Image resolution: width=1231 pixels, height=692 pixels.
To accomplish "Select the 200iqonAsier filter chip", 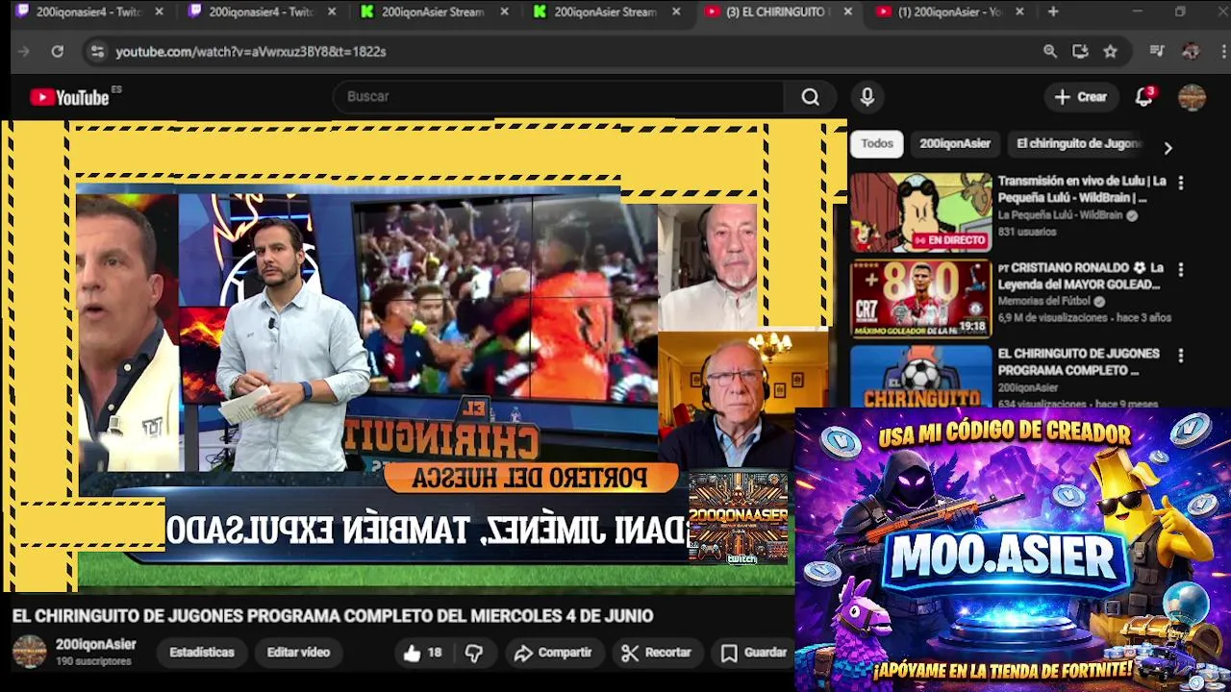I will pyautogui.click(x=954, y=144).
